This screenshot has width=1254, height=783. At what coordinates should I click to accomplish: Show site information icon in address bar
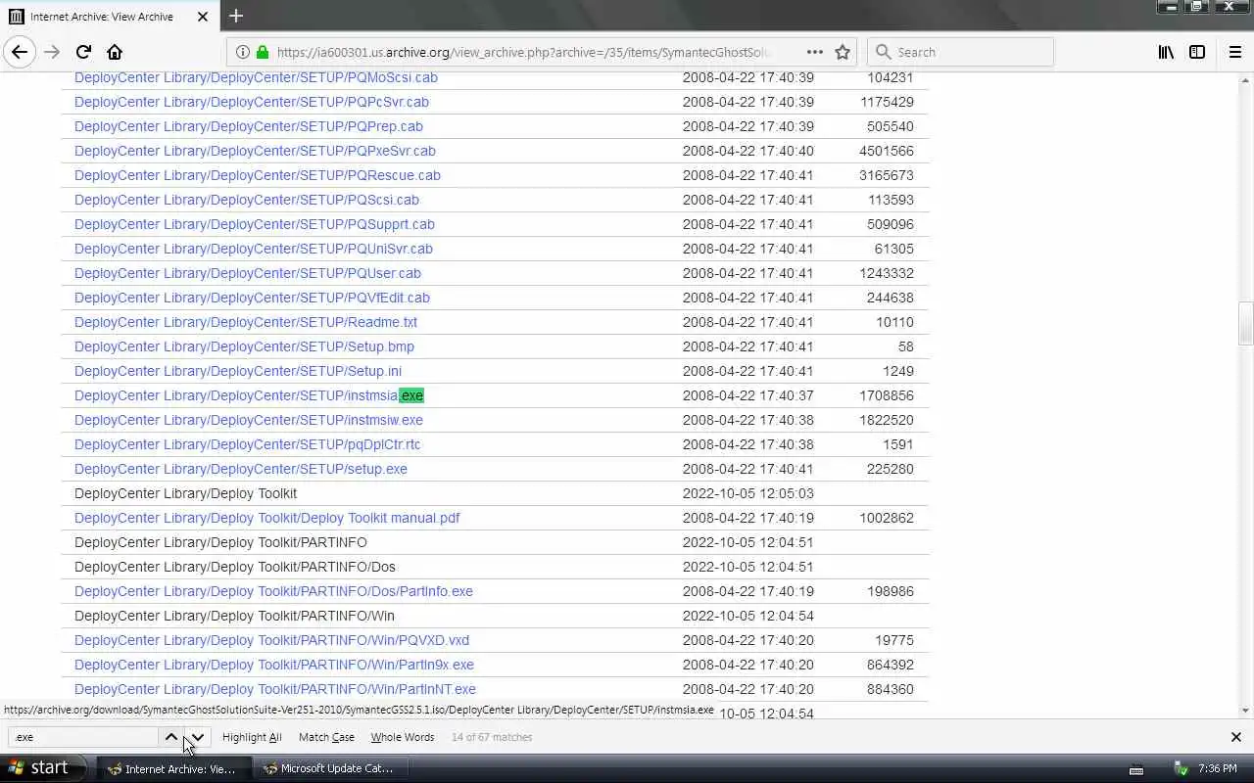pyautogui.click(x=242, y=52)
